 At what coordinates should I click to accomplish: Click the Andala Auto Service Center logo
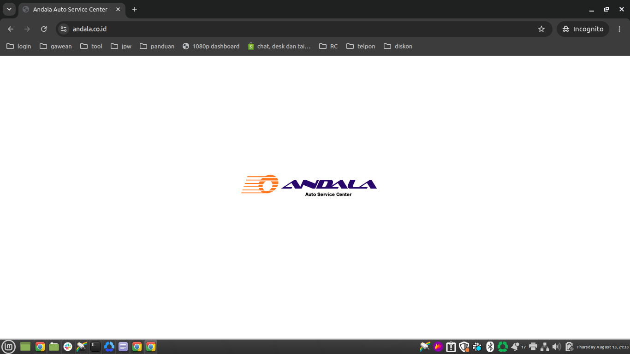(x=309, y=186)
